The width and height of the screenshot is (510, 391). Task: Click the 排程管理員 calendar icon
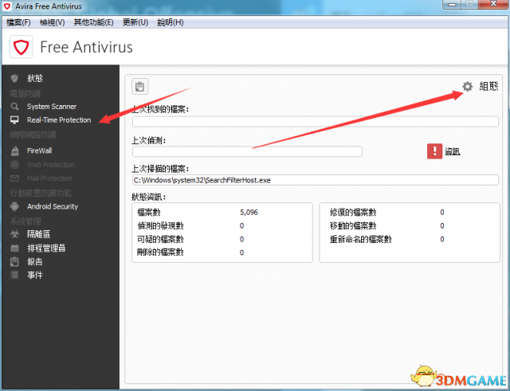tap(14, 248)
